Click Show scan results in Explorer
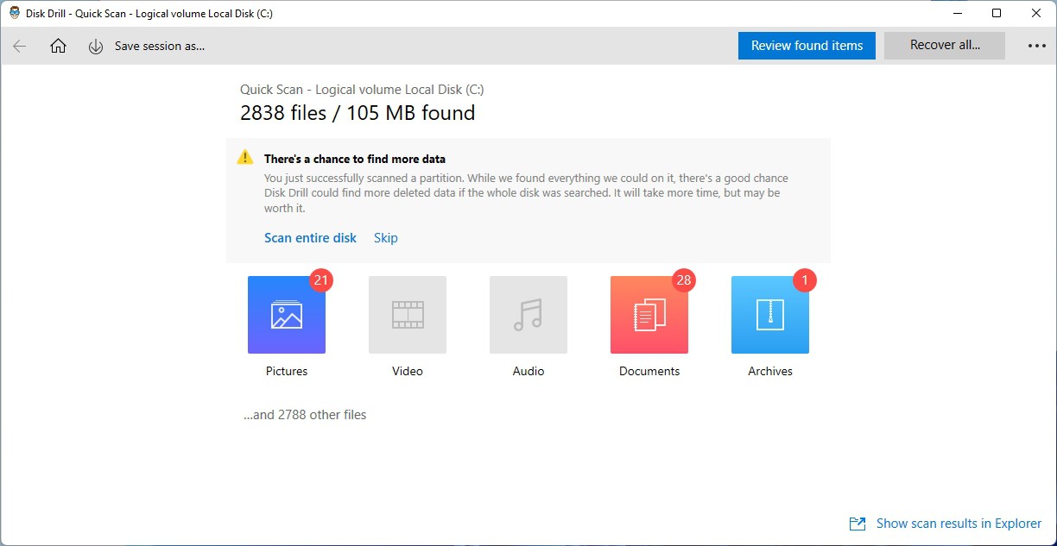This screenshot has width=1057, height=546. coord(959,524)
